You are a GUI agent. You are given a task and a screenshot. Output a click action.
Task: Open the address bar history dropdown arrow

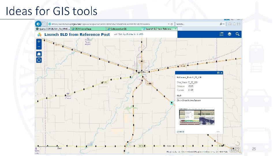click(x=169, y=24)
